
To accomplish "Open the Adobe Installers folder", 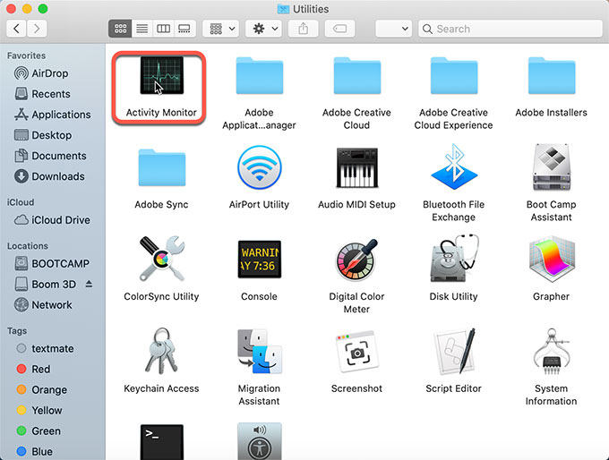I will coord(552,76).
